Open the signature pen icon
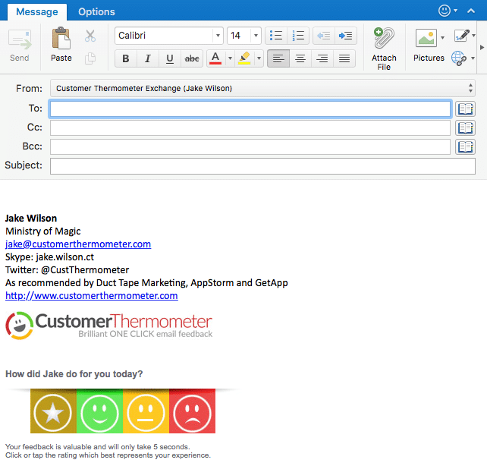This screenshot has height=466, width=487. tap(461, 36)
